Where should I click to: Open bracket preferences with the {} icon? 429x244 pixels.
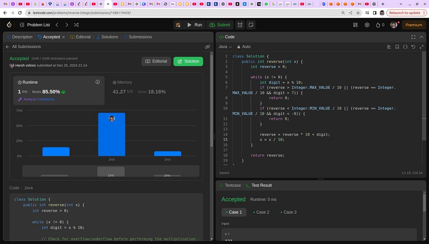tap(405, 46)
